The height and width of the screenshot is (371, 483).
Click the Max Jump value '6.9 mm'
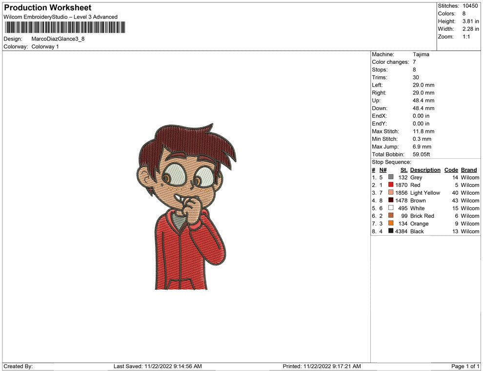pos(422,147)
